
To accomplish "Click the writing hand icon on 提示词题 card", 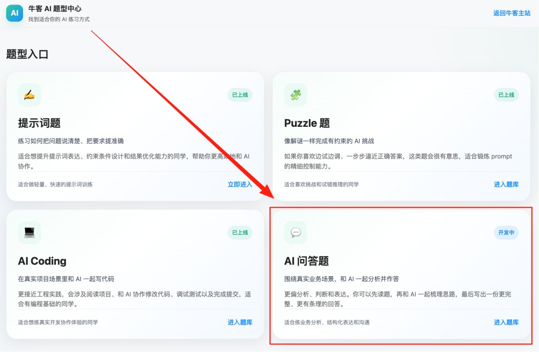I will click(29, 95).
